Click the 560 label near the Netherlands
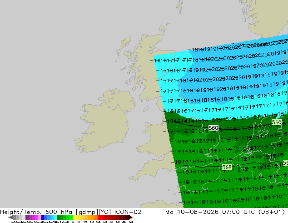 coord(277,122)
